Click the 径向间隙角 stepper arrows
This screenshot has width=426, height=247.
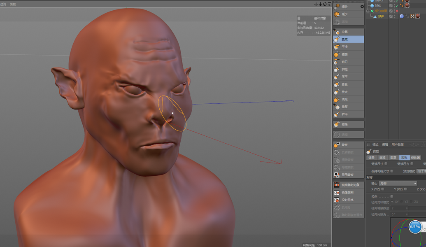[407, 214]
